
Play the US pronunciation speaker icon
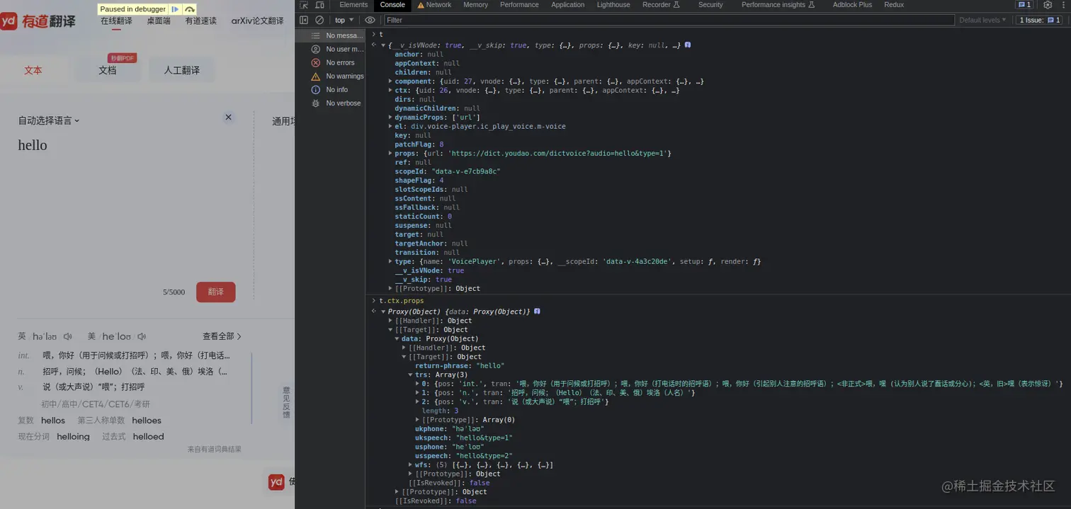click(x=142, y=336)
